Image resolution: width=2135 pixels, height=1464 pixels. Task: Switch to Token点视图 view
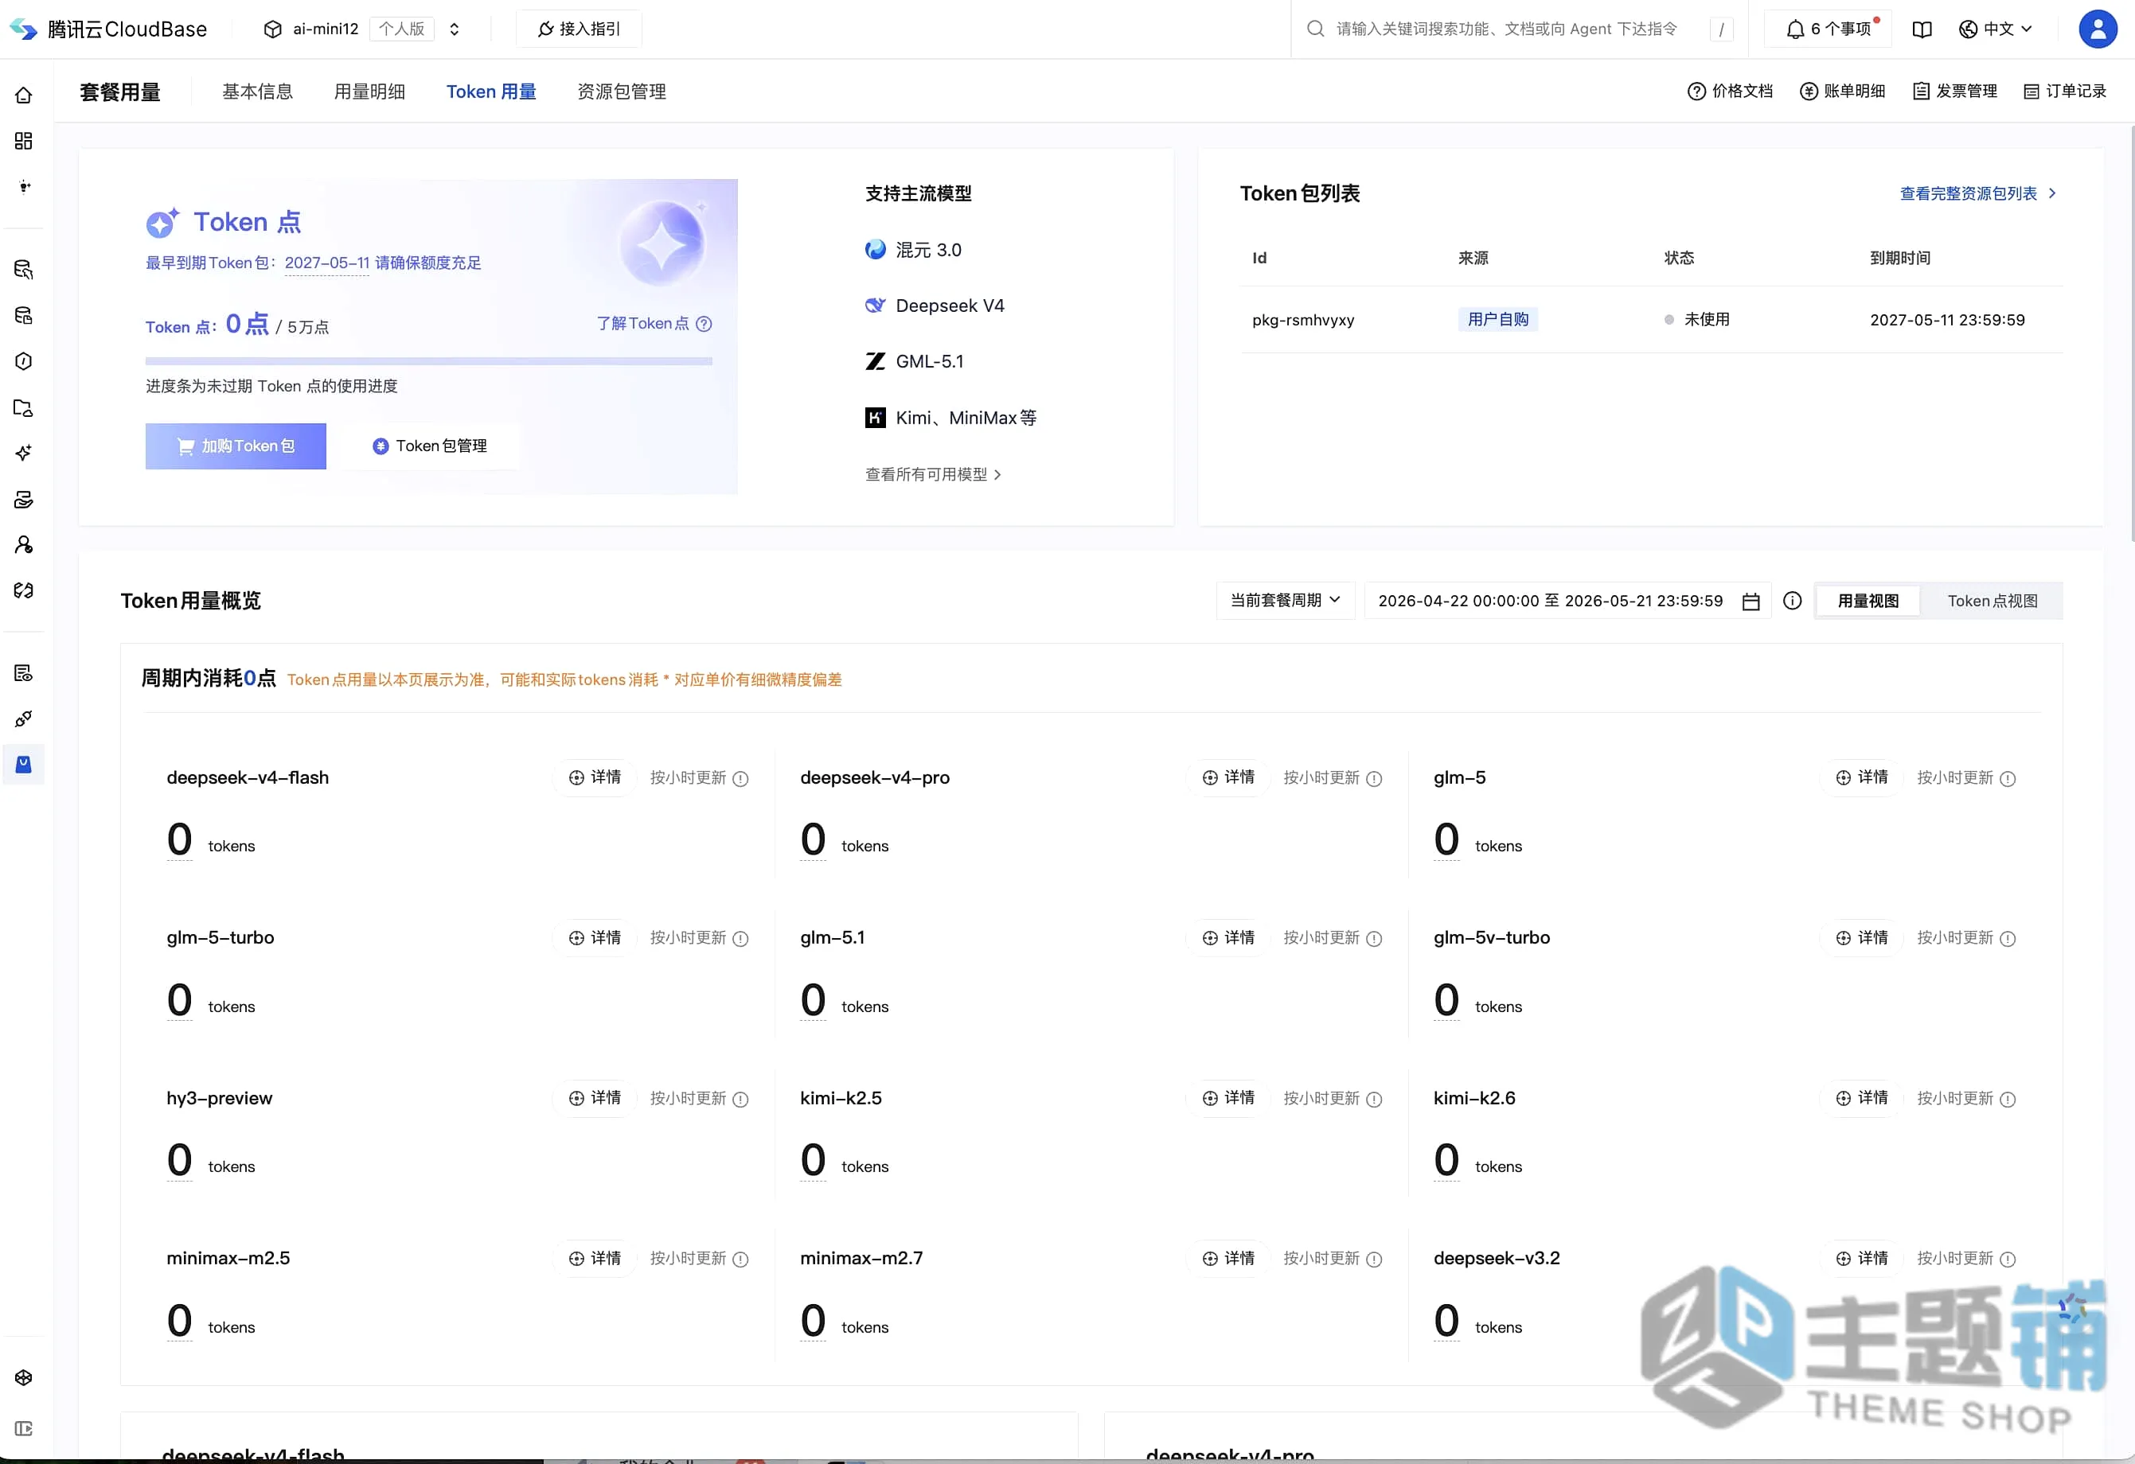[1992, 601]
